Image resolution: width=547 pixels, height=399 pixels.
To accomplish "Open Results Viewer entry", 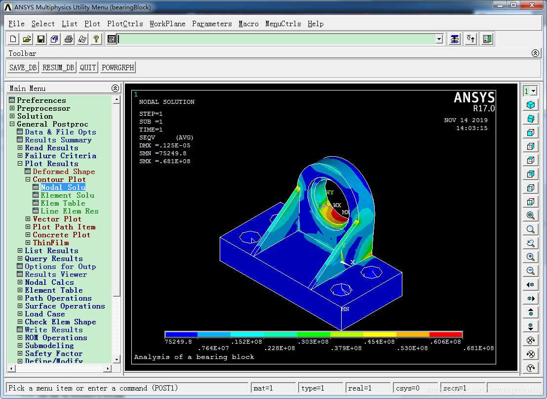I will (x=56, y=274).
